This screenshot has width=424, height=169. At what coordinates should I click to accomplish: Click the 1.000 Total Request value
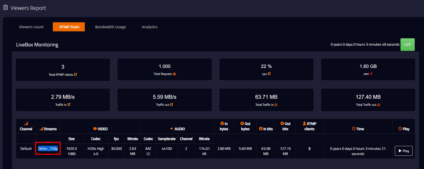coord(165,66)
